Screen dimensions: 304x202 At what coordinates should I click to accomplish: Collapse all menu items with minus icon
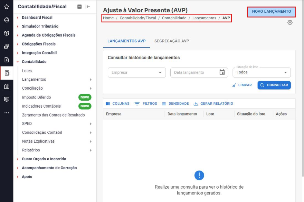(79, 7)
